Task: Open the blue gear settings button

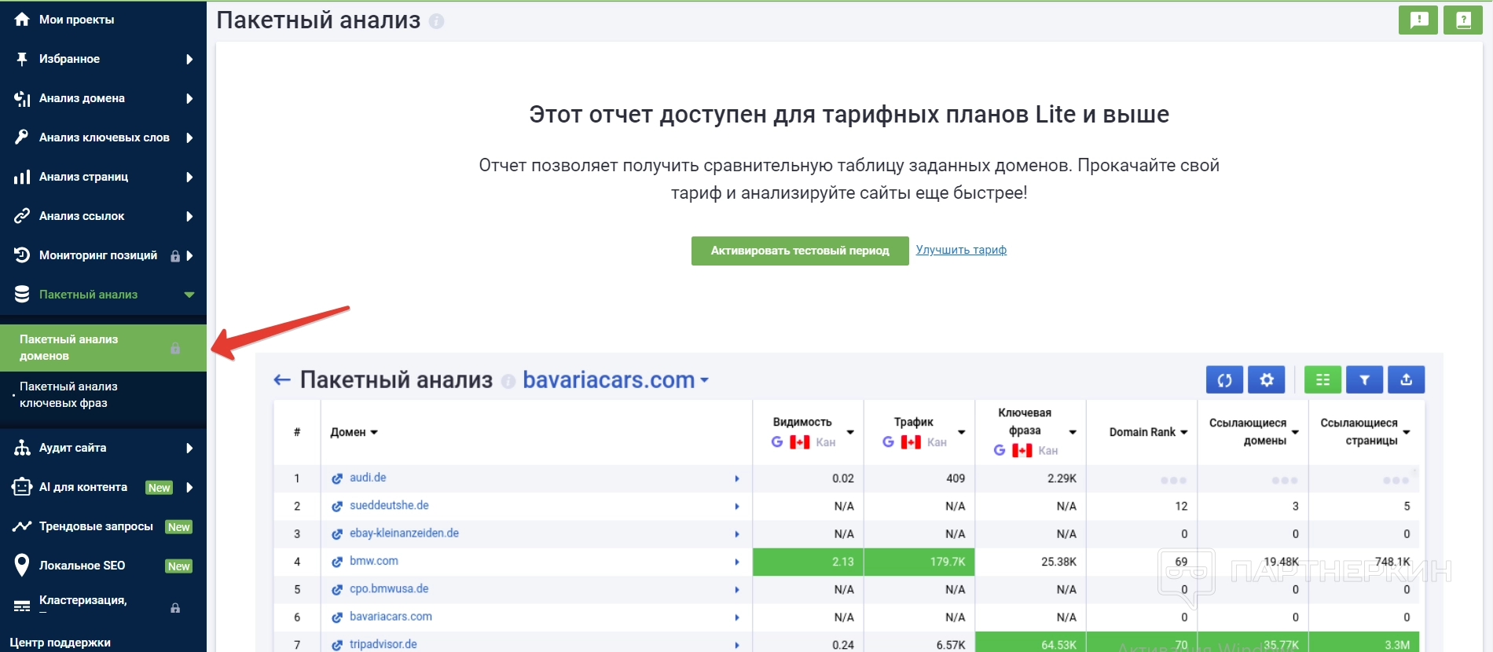Action: tap(1267, 380)
